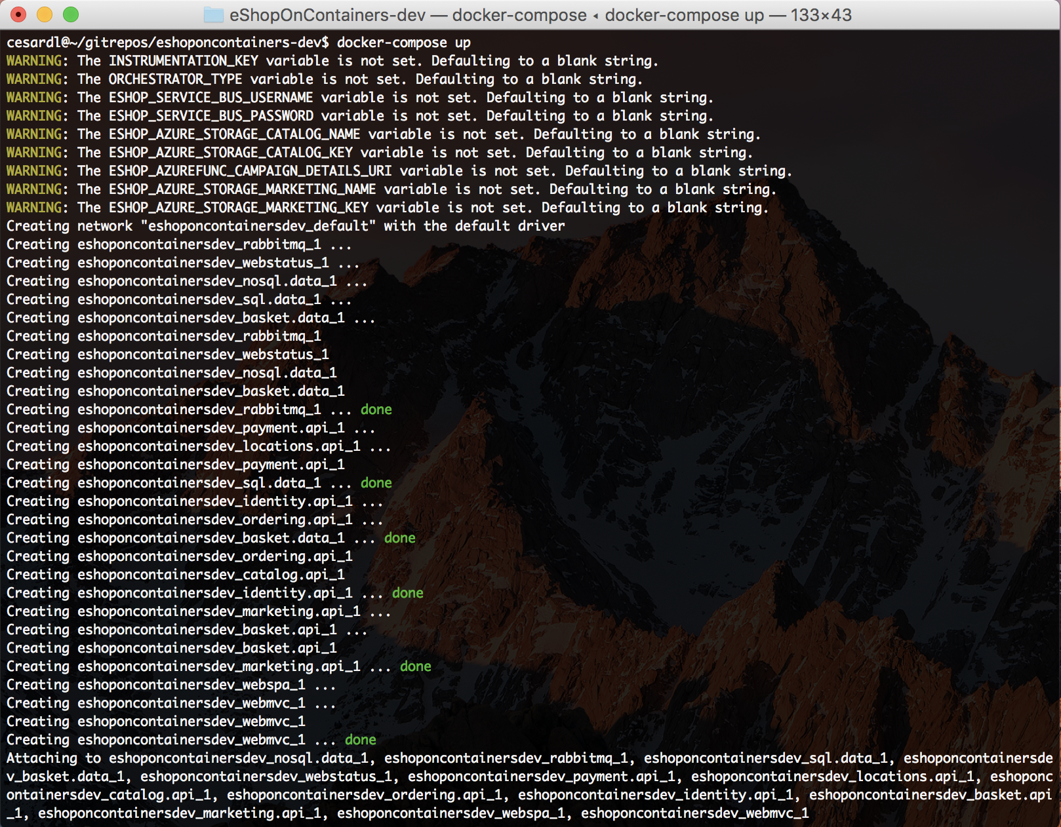Click the yellow minimize window button

[x=45, y=14]
